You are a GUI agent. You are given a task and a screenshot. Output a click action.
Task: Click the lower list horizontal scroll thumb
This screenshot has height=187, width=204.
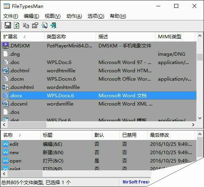(25, 174)
